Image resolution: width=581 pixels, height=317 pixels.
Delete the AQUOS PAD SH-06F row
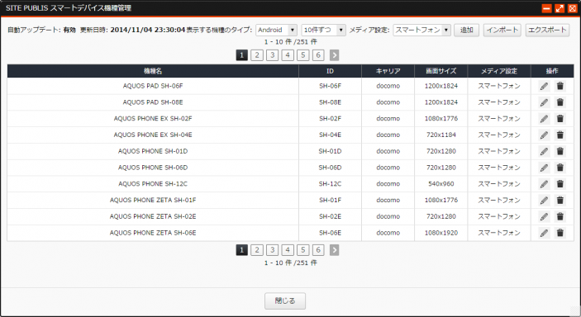560,86
